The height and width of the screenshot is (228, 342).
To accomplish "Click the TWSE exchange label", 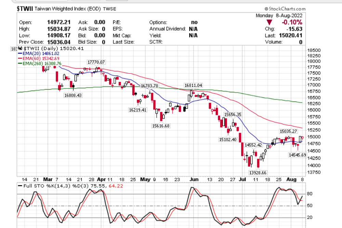I will [109, 9].
